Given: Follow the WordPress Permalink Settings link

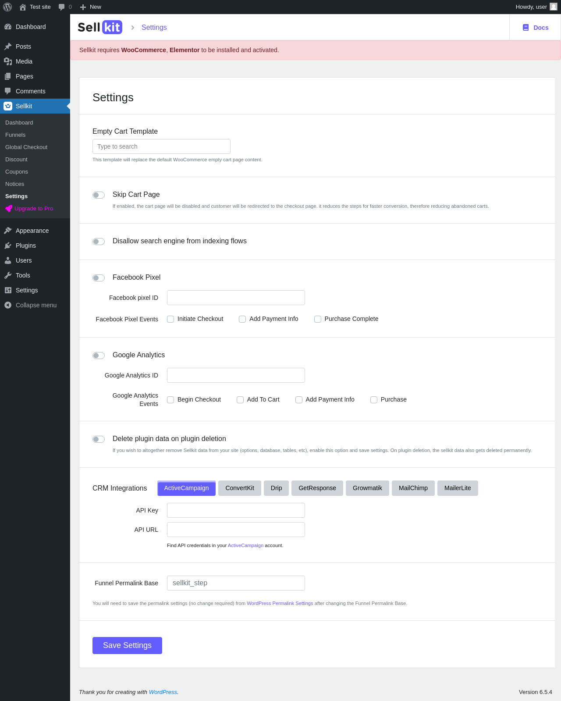Looking at the screenshot, I should click(x=280, y=603).
